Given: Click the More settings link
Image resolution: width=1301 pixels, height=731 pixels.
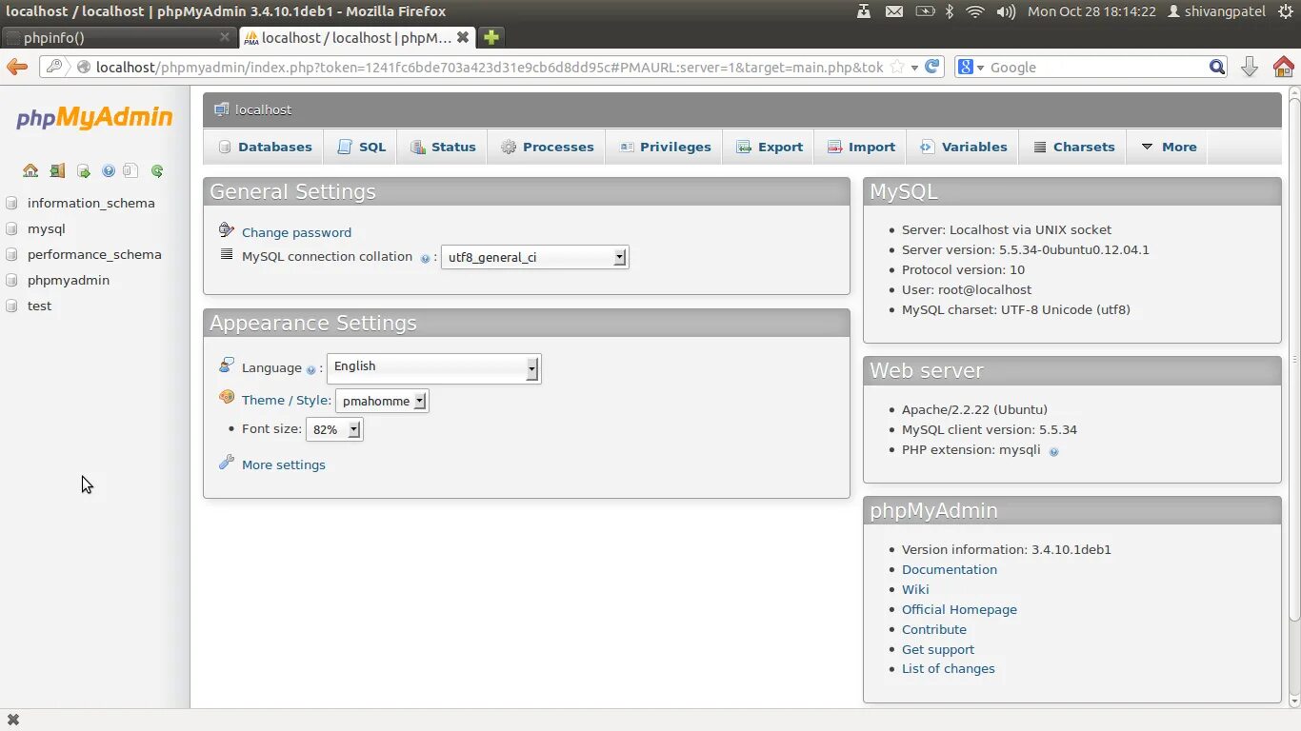Looking at the screenshot, I should (284, 464).
